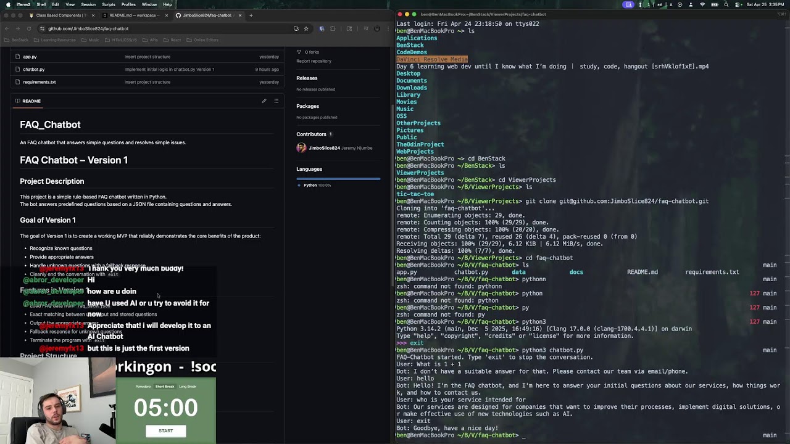The image size is (790, 444).
Task: Open the Spotlight search icon in the menu bar
Action: coord(726,4)
